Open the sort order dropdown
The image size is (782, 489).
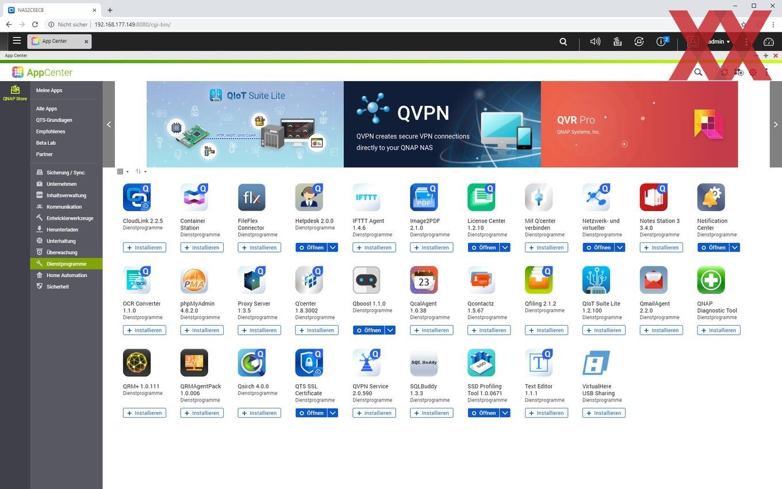[x=141, y=171]
